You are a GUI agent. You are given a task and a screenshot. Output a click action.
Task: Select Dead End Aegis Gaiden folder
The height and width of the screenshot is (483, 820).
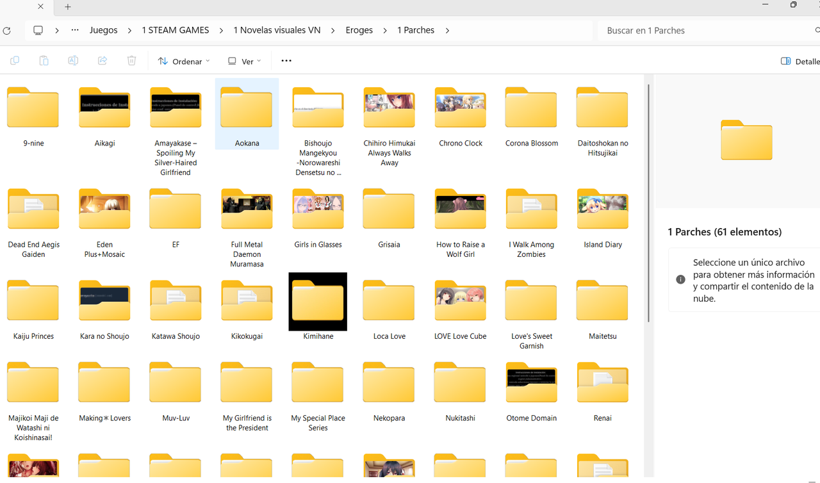[x=33, y=223]
